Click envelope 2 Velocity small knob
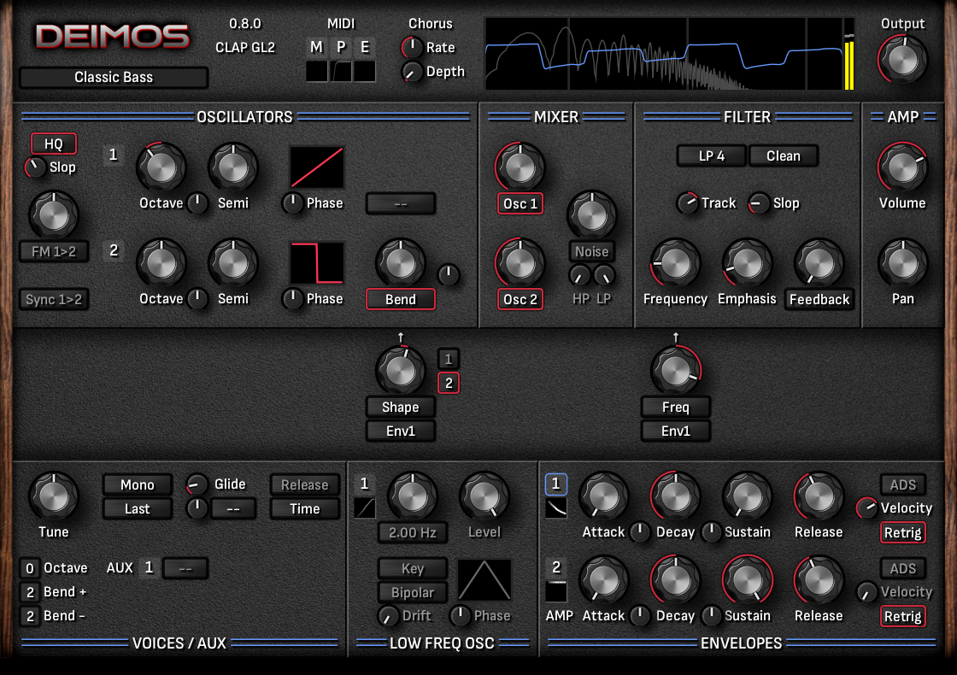Image resolution: width=957 pixels, height=675 pixels. (x=866, y=591)
